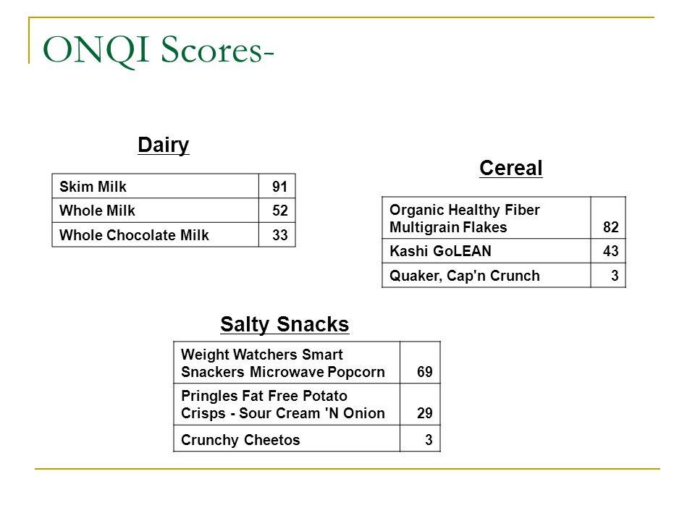695x521 pixels.
Task: Select the cereal score 82 cell
Action: [x=608, y=218]
